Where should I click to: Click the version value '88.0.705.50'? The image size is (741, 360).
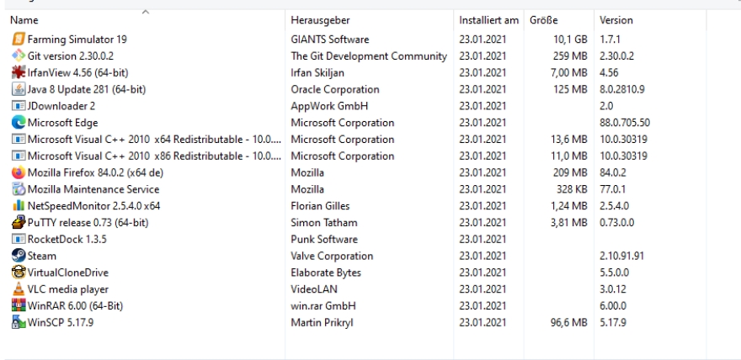tap(625, 123)
